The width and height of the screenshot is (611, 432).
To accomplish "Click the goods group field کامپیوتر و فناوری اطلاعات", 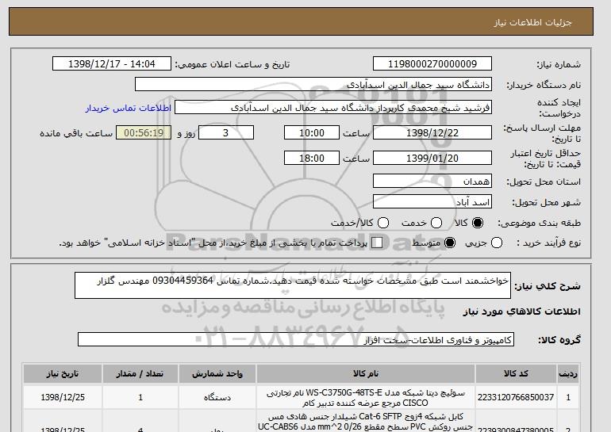I will (296, 340).
